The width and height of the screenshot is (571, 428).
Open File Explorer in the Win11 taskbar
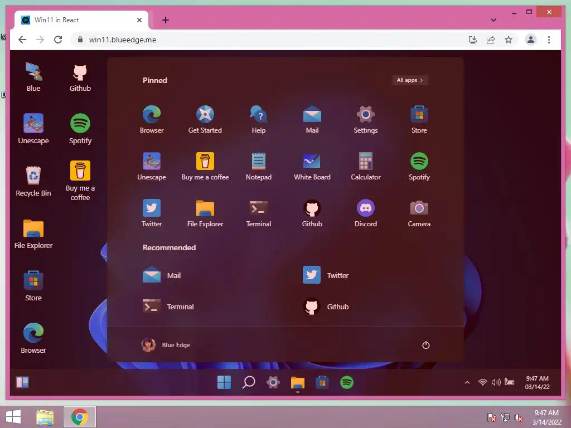(298, 383)
